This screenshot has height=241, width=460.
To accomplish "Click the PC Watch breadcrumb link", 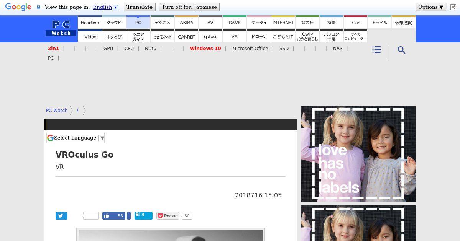I will [57, 111].
